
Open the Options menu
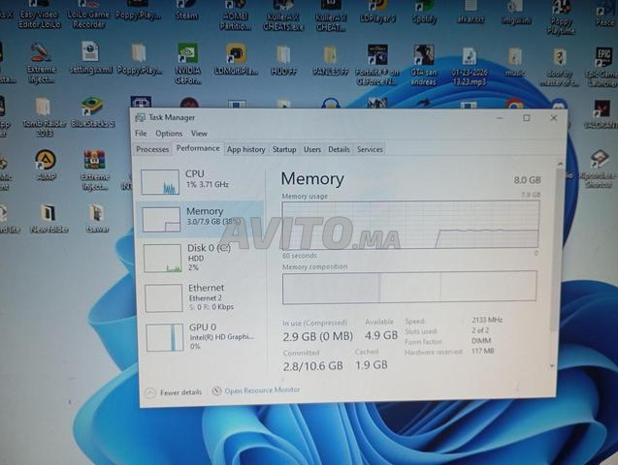click(x=169, y=134)
